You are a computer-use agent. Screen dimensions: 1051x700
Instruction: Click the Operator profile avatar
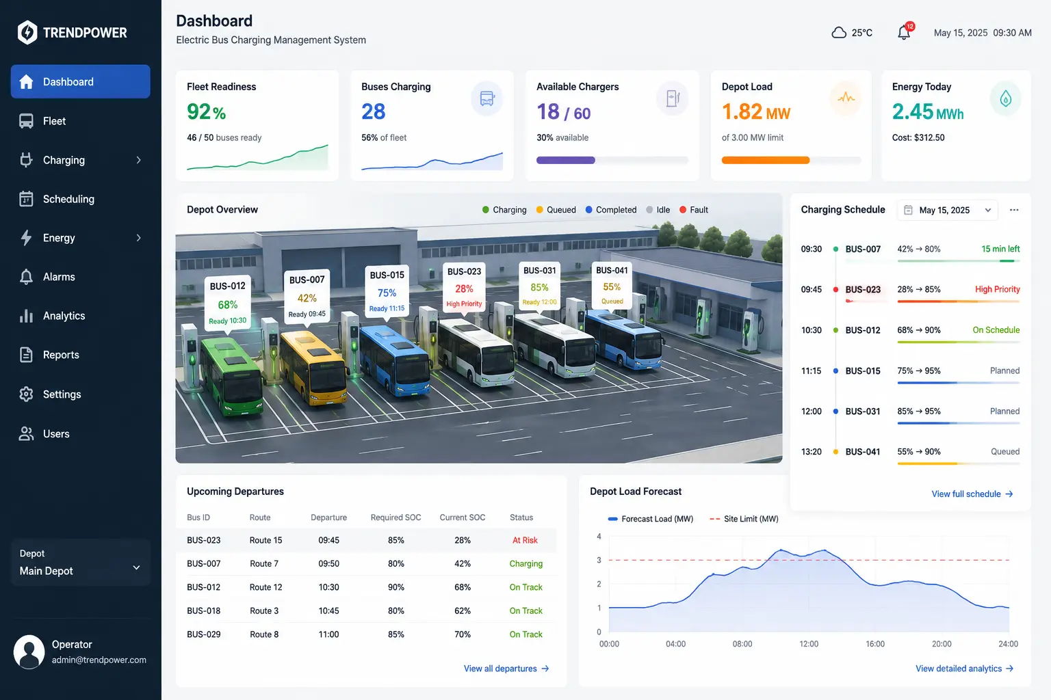click(x=29, y=651)
